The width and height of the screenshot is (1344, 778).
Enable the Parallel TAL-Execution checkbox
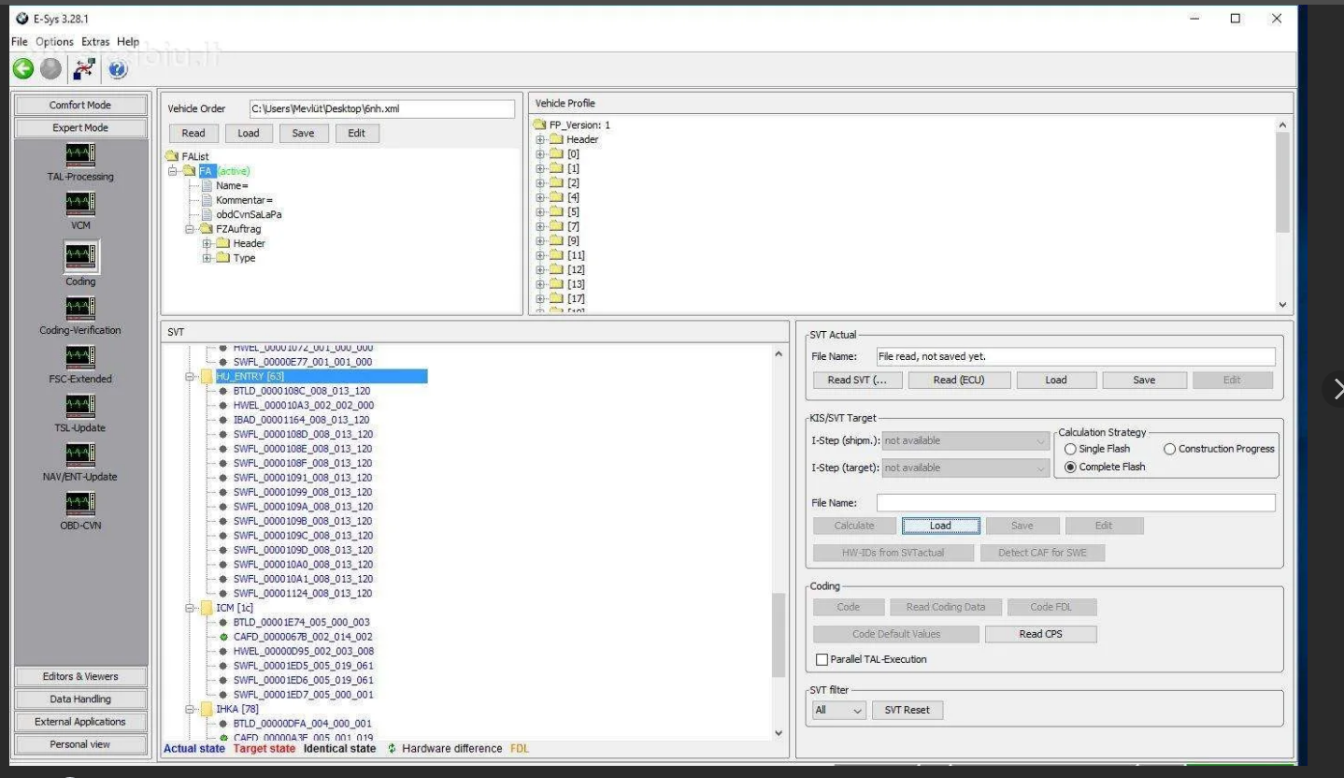[x=822, y=660]
